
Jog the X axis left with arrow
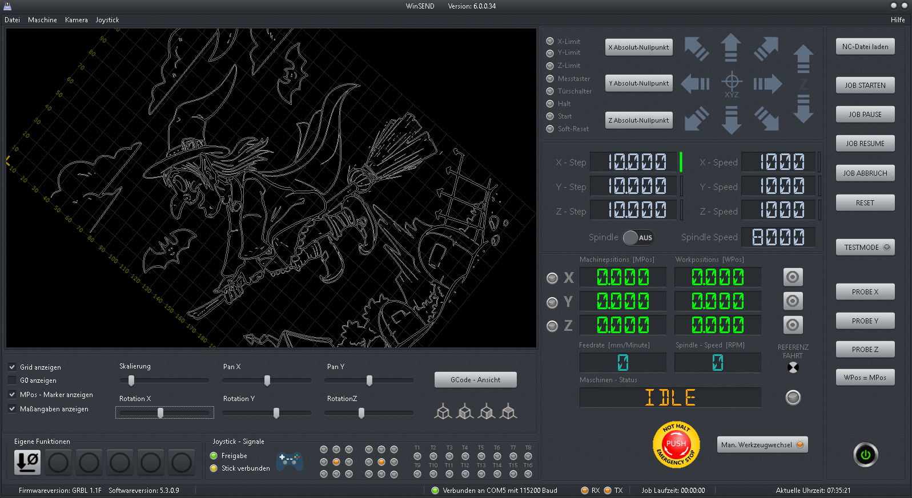[696, 84]
